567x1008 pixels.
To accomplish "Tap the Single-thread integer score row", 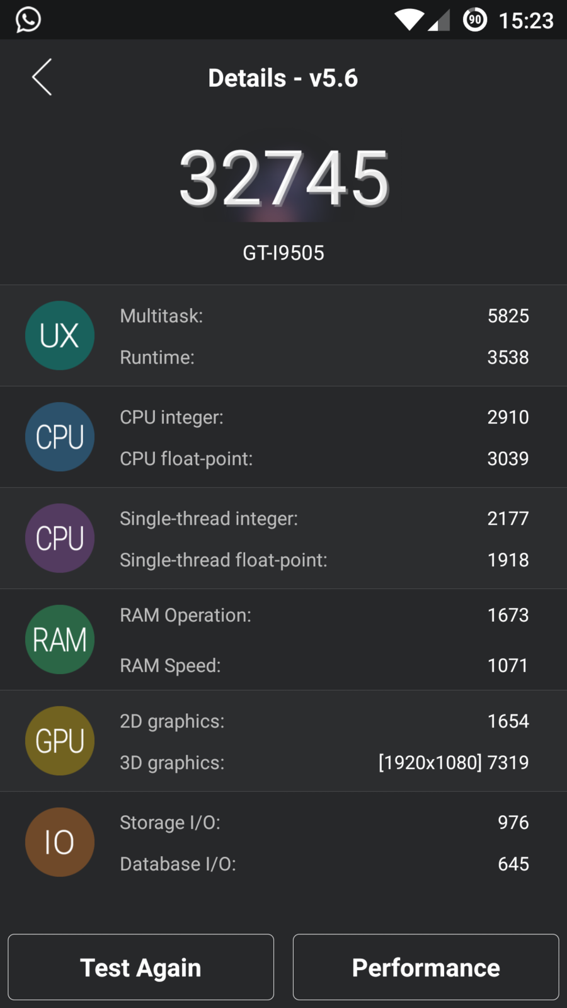I will tap(324, 518).
